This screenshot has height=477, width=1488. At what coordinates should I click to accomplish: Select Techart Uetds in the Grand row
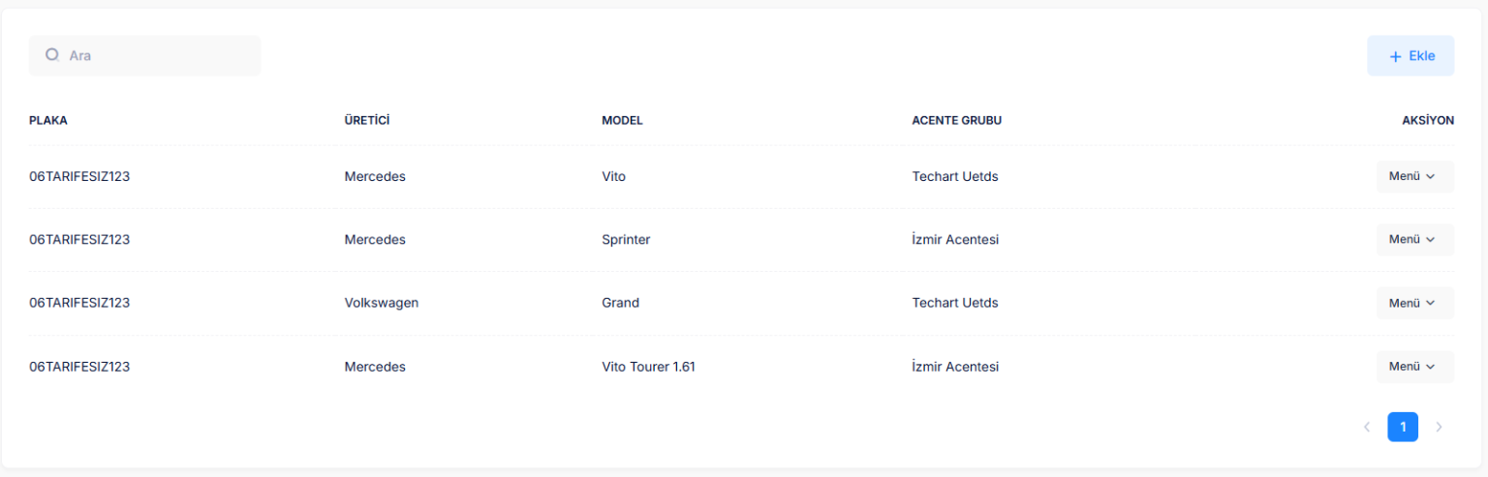coord(954,303)
